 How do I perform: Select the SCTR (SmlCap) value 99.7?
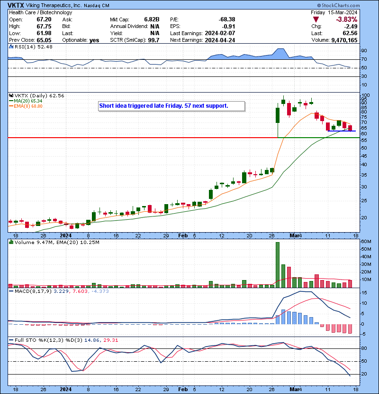154,40
